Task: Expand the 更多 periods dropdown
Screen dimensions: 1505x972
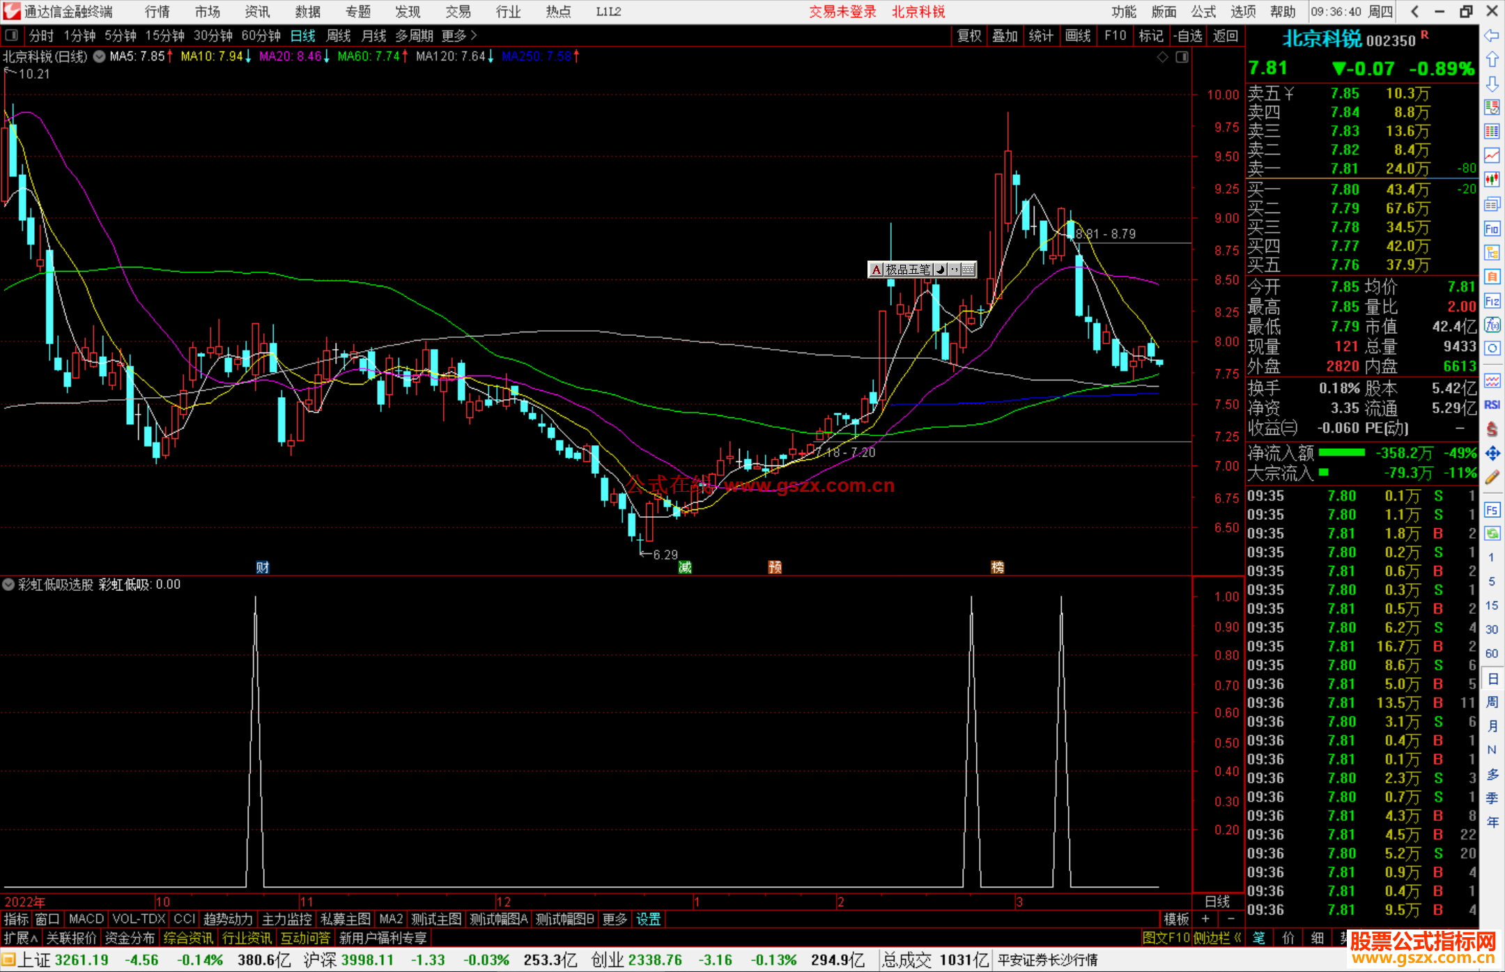Action: (459, 36)
